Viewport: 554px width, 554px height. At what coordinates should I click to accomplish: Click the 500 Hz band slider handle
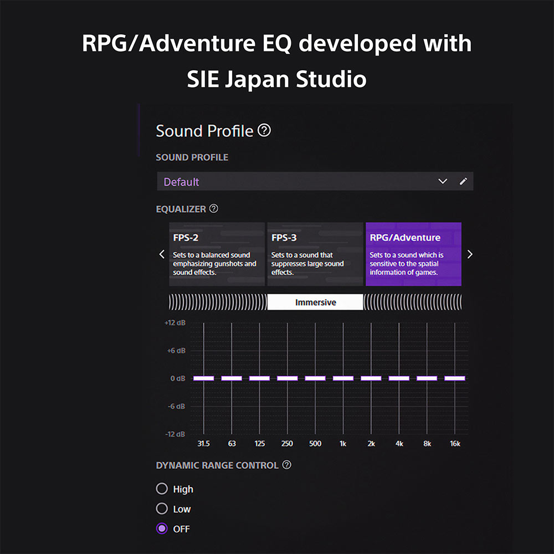(x=315, y=378)
